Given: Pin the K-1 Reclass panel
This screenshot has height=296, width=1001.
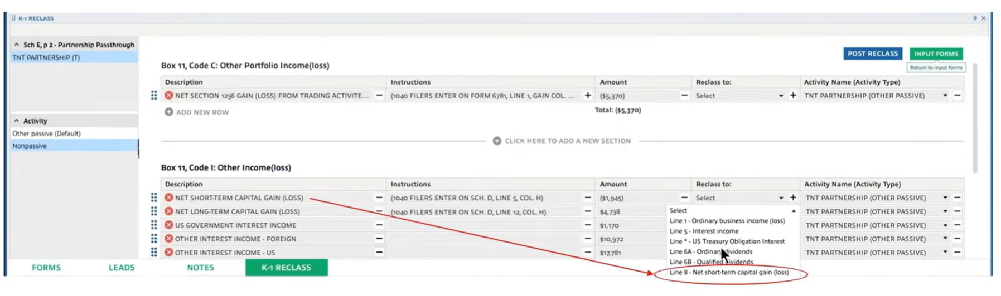Looking at the screenshot, I should point(975,18).
